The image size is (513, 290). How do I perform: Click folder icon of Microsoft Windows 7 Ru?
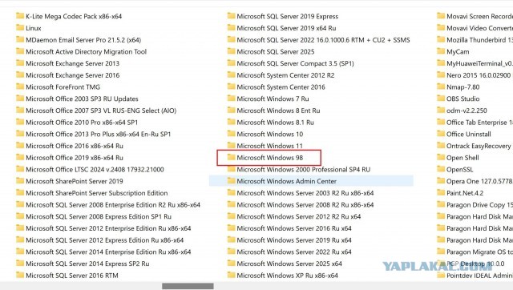[x=232, y=98]
